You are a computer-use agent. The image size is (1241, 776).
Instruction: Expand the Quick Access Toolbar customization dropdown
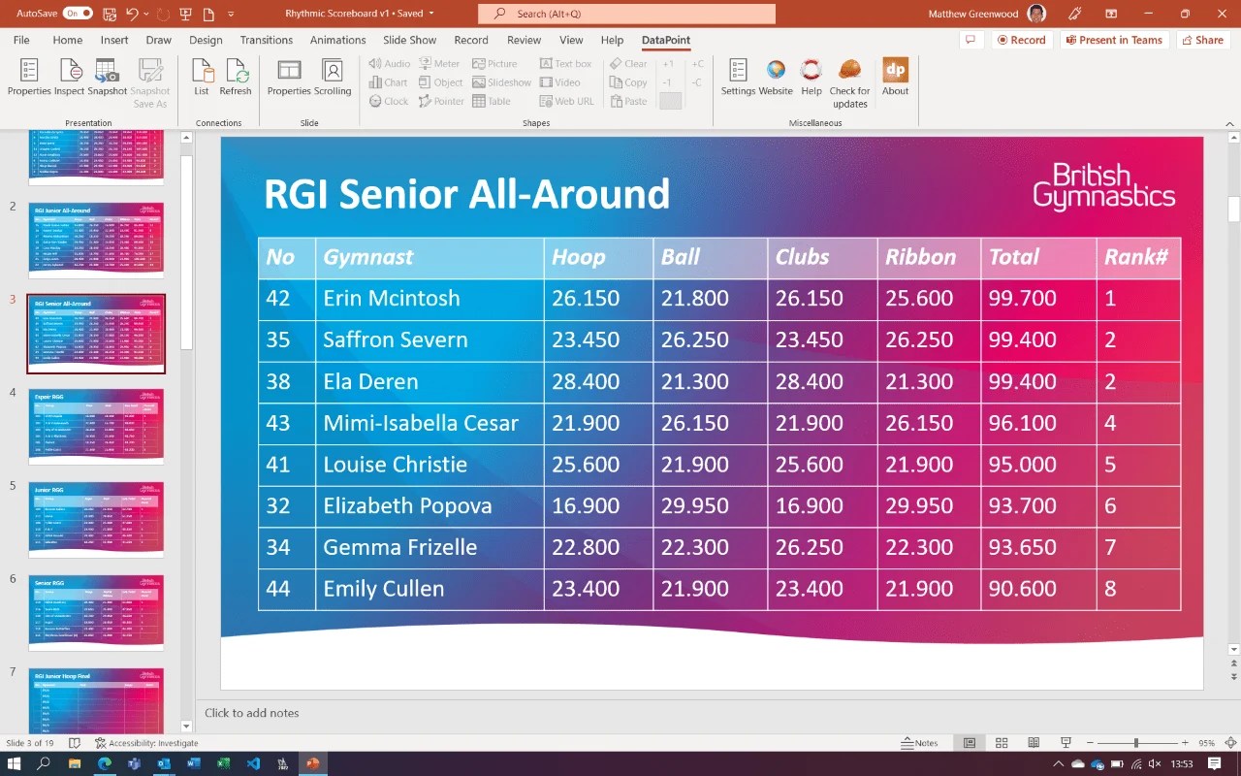pos(230,14)
